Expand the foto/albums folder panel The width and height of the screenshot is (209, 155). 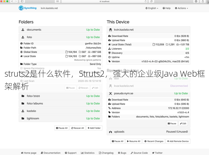pos(61,103)
